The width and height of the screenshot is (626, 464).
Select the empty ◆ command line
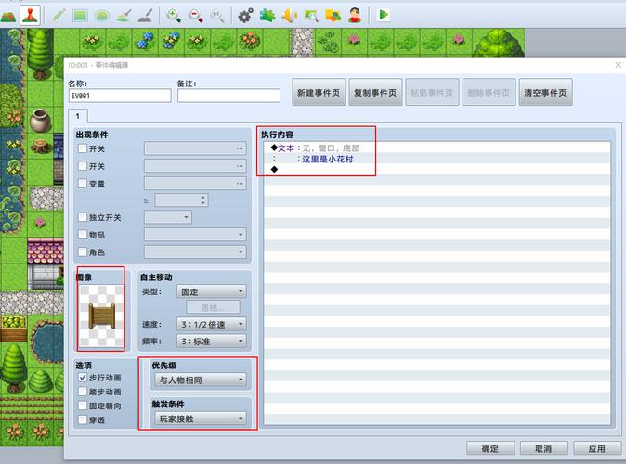(437, 169)
